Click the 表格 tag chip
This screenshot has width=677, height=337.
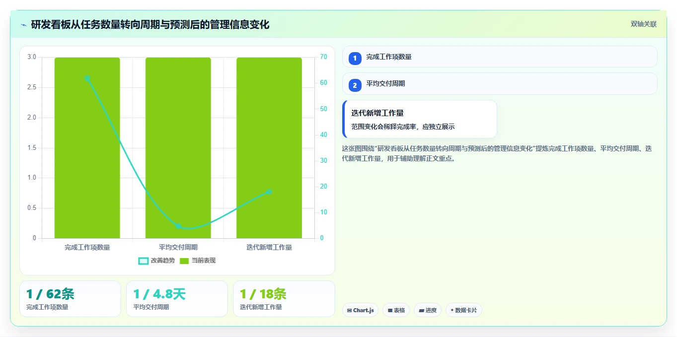pos(396,310)
